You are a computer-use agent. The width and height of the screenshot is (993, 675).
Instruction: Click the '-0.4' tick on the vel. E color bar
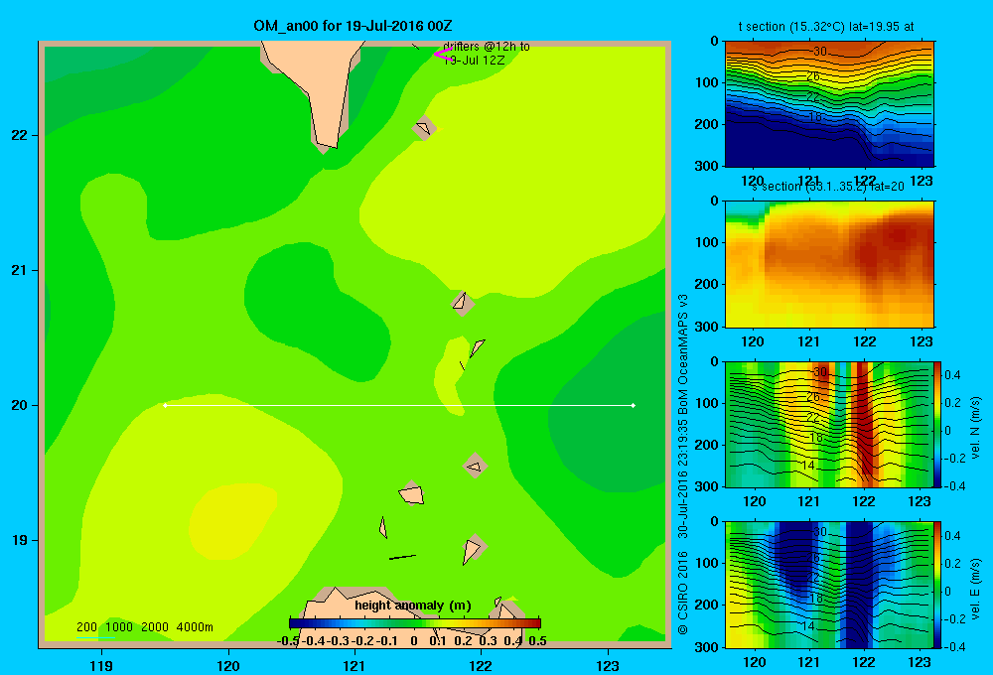tap(954, 646)
